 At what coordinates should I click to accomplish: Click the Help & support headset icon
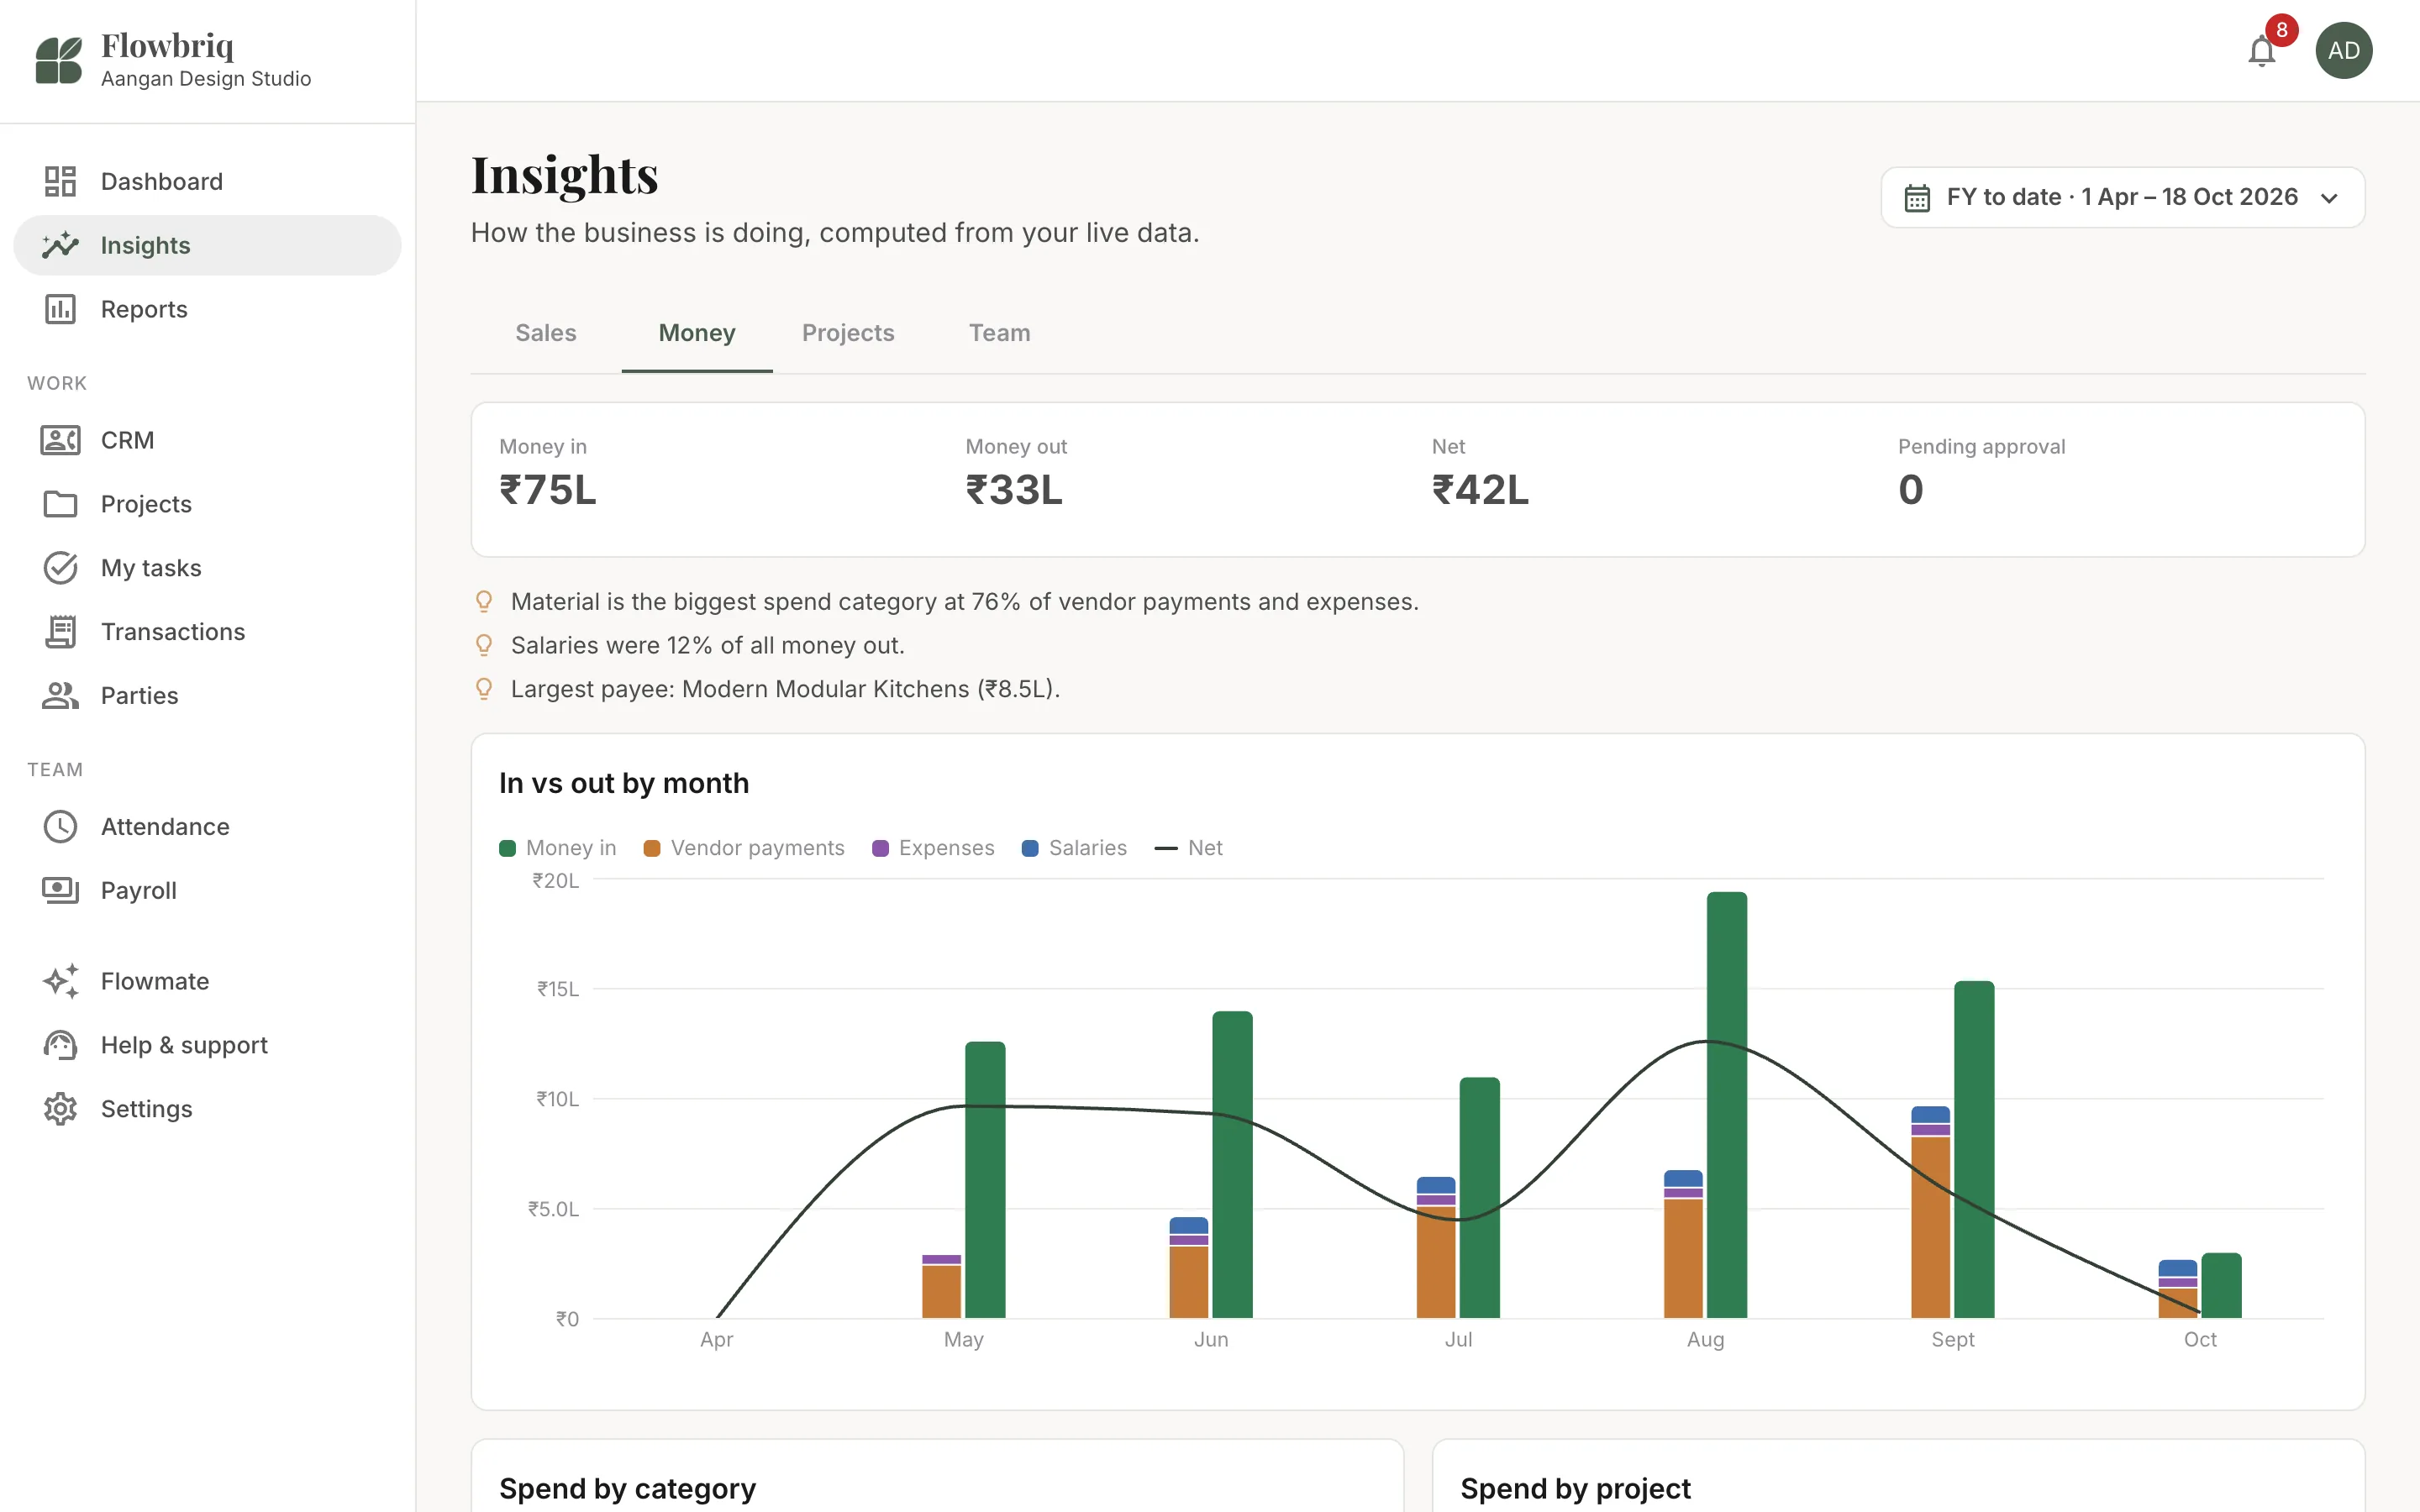(60, 1045)
